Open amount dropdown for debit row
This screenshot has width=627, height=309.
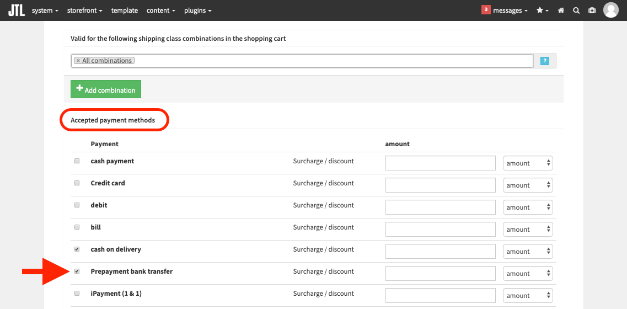[x=528, y=207]
